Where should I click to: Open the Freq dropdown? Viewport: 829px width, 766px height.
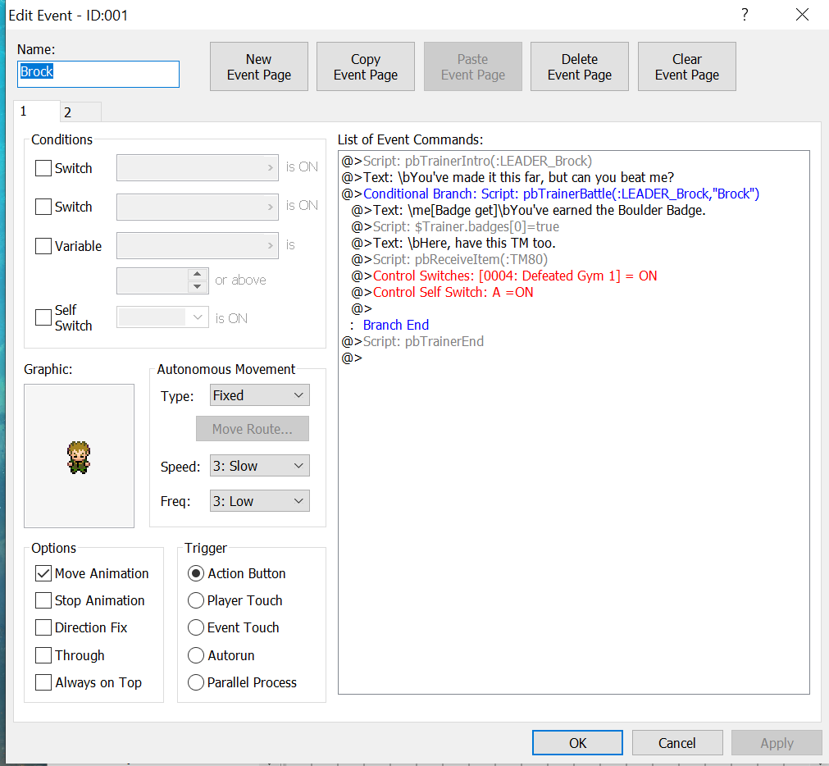[260, 501]
